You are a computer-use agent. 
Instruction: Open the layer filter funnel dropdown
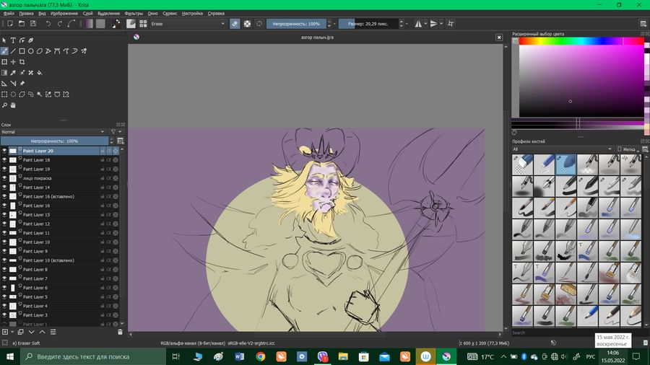click(115, 131)
